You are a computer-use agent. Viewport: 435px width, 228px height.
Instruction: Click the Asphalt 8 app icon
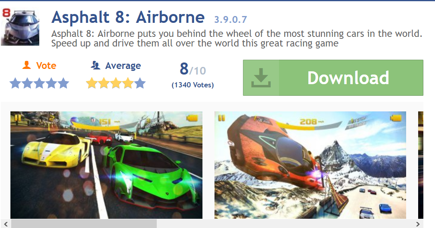point(20,26)
